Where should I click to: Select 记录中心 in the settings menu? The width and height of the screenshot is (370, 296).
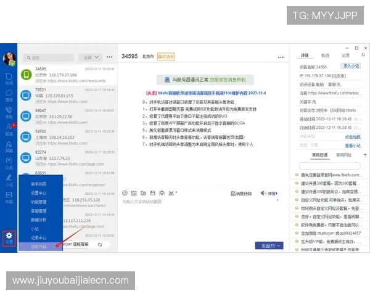coord(39,237)
